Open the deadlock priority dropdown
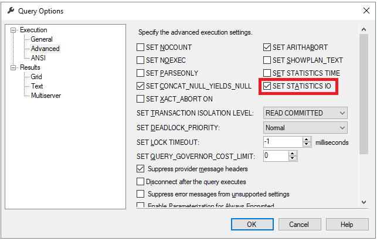The width and height of the screenshot is (377, 241). (x=305, y=127)
